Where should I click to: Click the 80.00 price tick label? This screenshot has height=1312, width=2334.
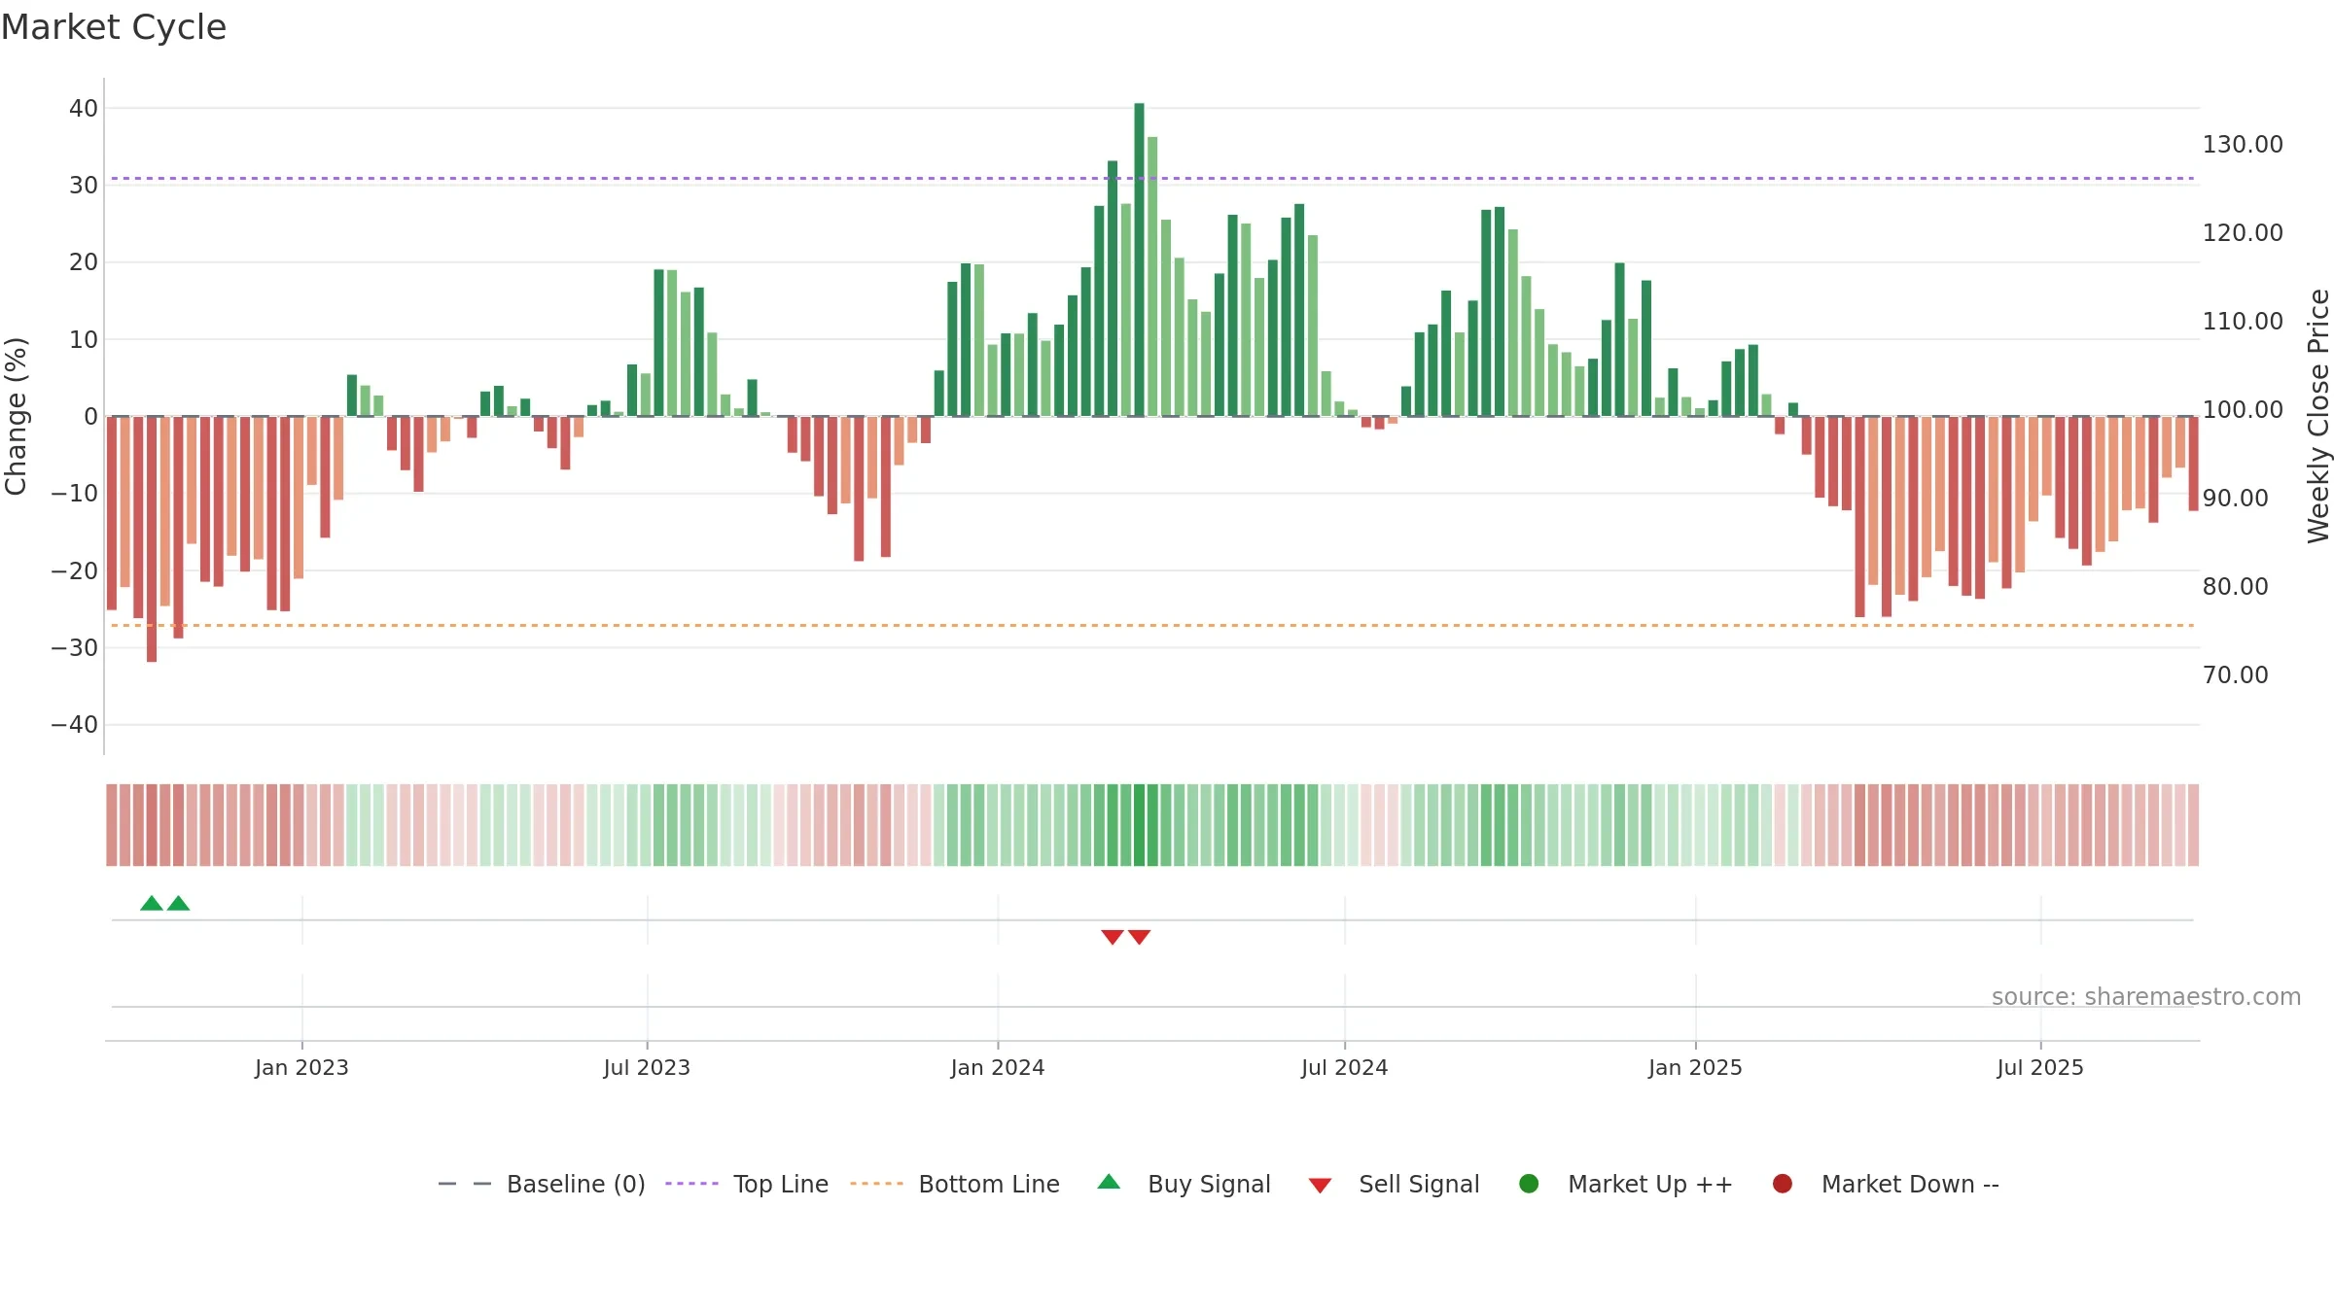(x=2235, y=587)
